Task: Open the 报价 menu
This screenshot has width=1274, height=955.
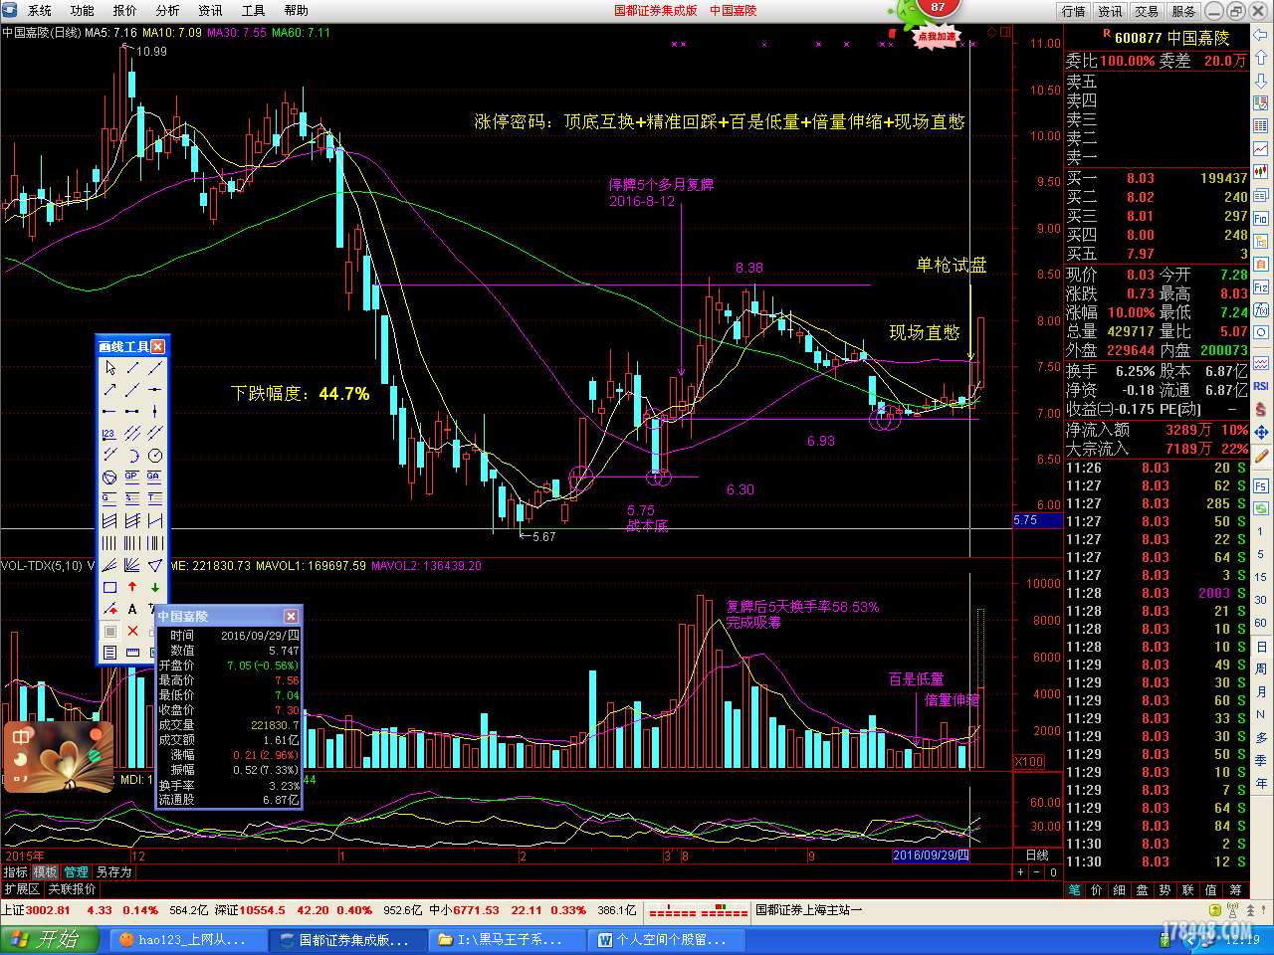Action: coord(125,10)
